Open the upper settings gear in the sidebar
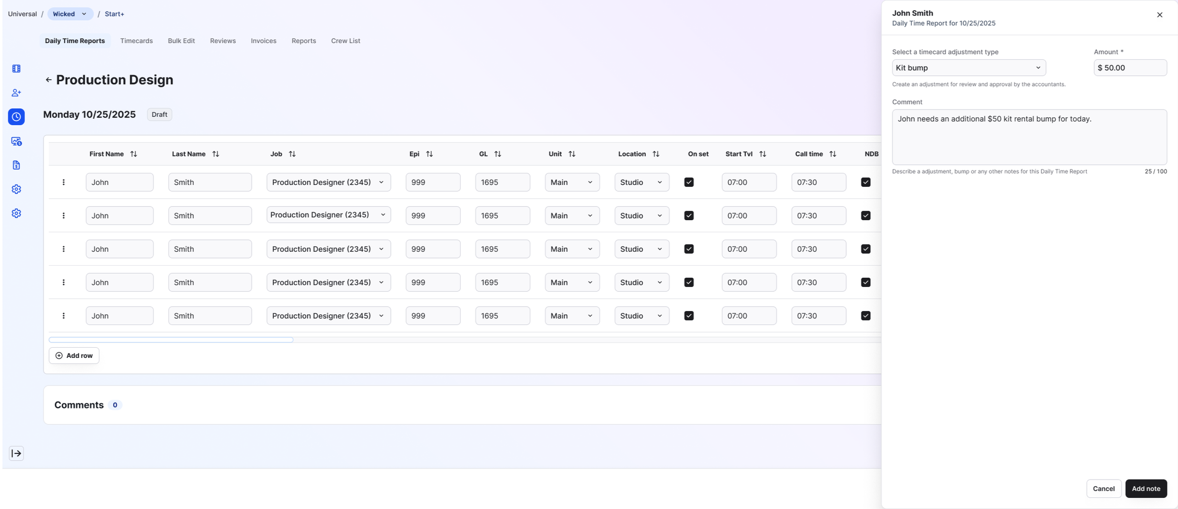 (16, 189)
